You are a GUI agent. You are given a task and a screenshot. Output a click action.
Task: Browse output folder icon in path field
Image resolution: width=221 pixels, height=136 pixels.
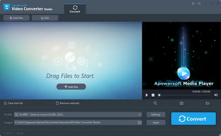click(139, 122)
